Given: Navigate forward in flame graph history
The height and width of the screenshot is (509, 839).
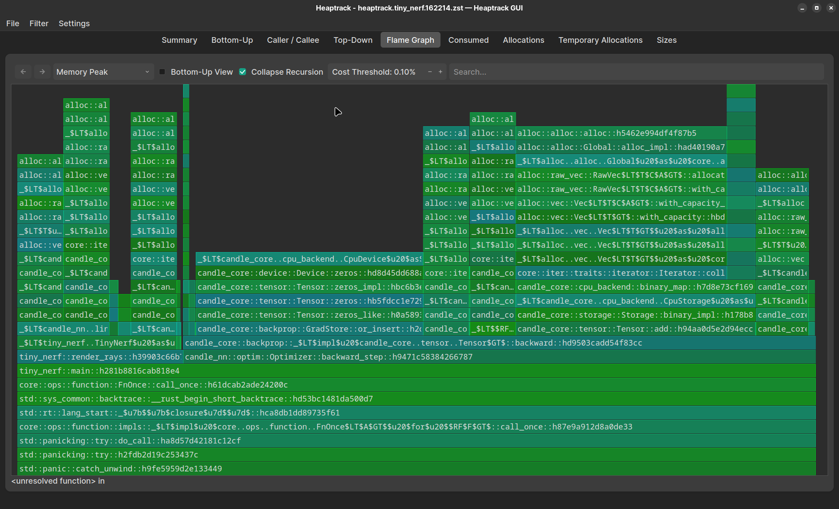Looking at the screenshot, I should pos(42,72).
